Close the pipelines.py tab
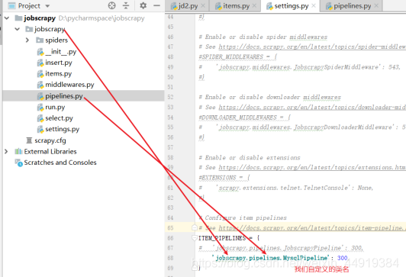406x277 pixels. 376,5
